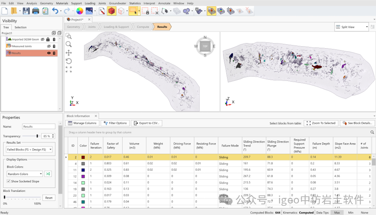Image resolution: width=376 pixels, height=215 pixels.
Task: Activate the pan arrows tool in viewport
Action: (x=68, y=52)
